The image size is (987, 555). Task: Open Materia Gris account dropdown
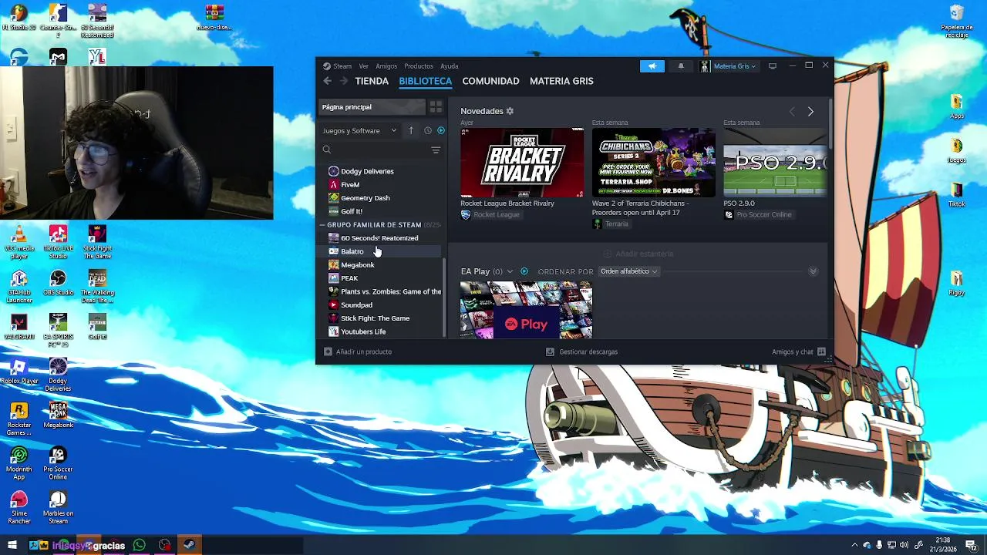point(729,66)
